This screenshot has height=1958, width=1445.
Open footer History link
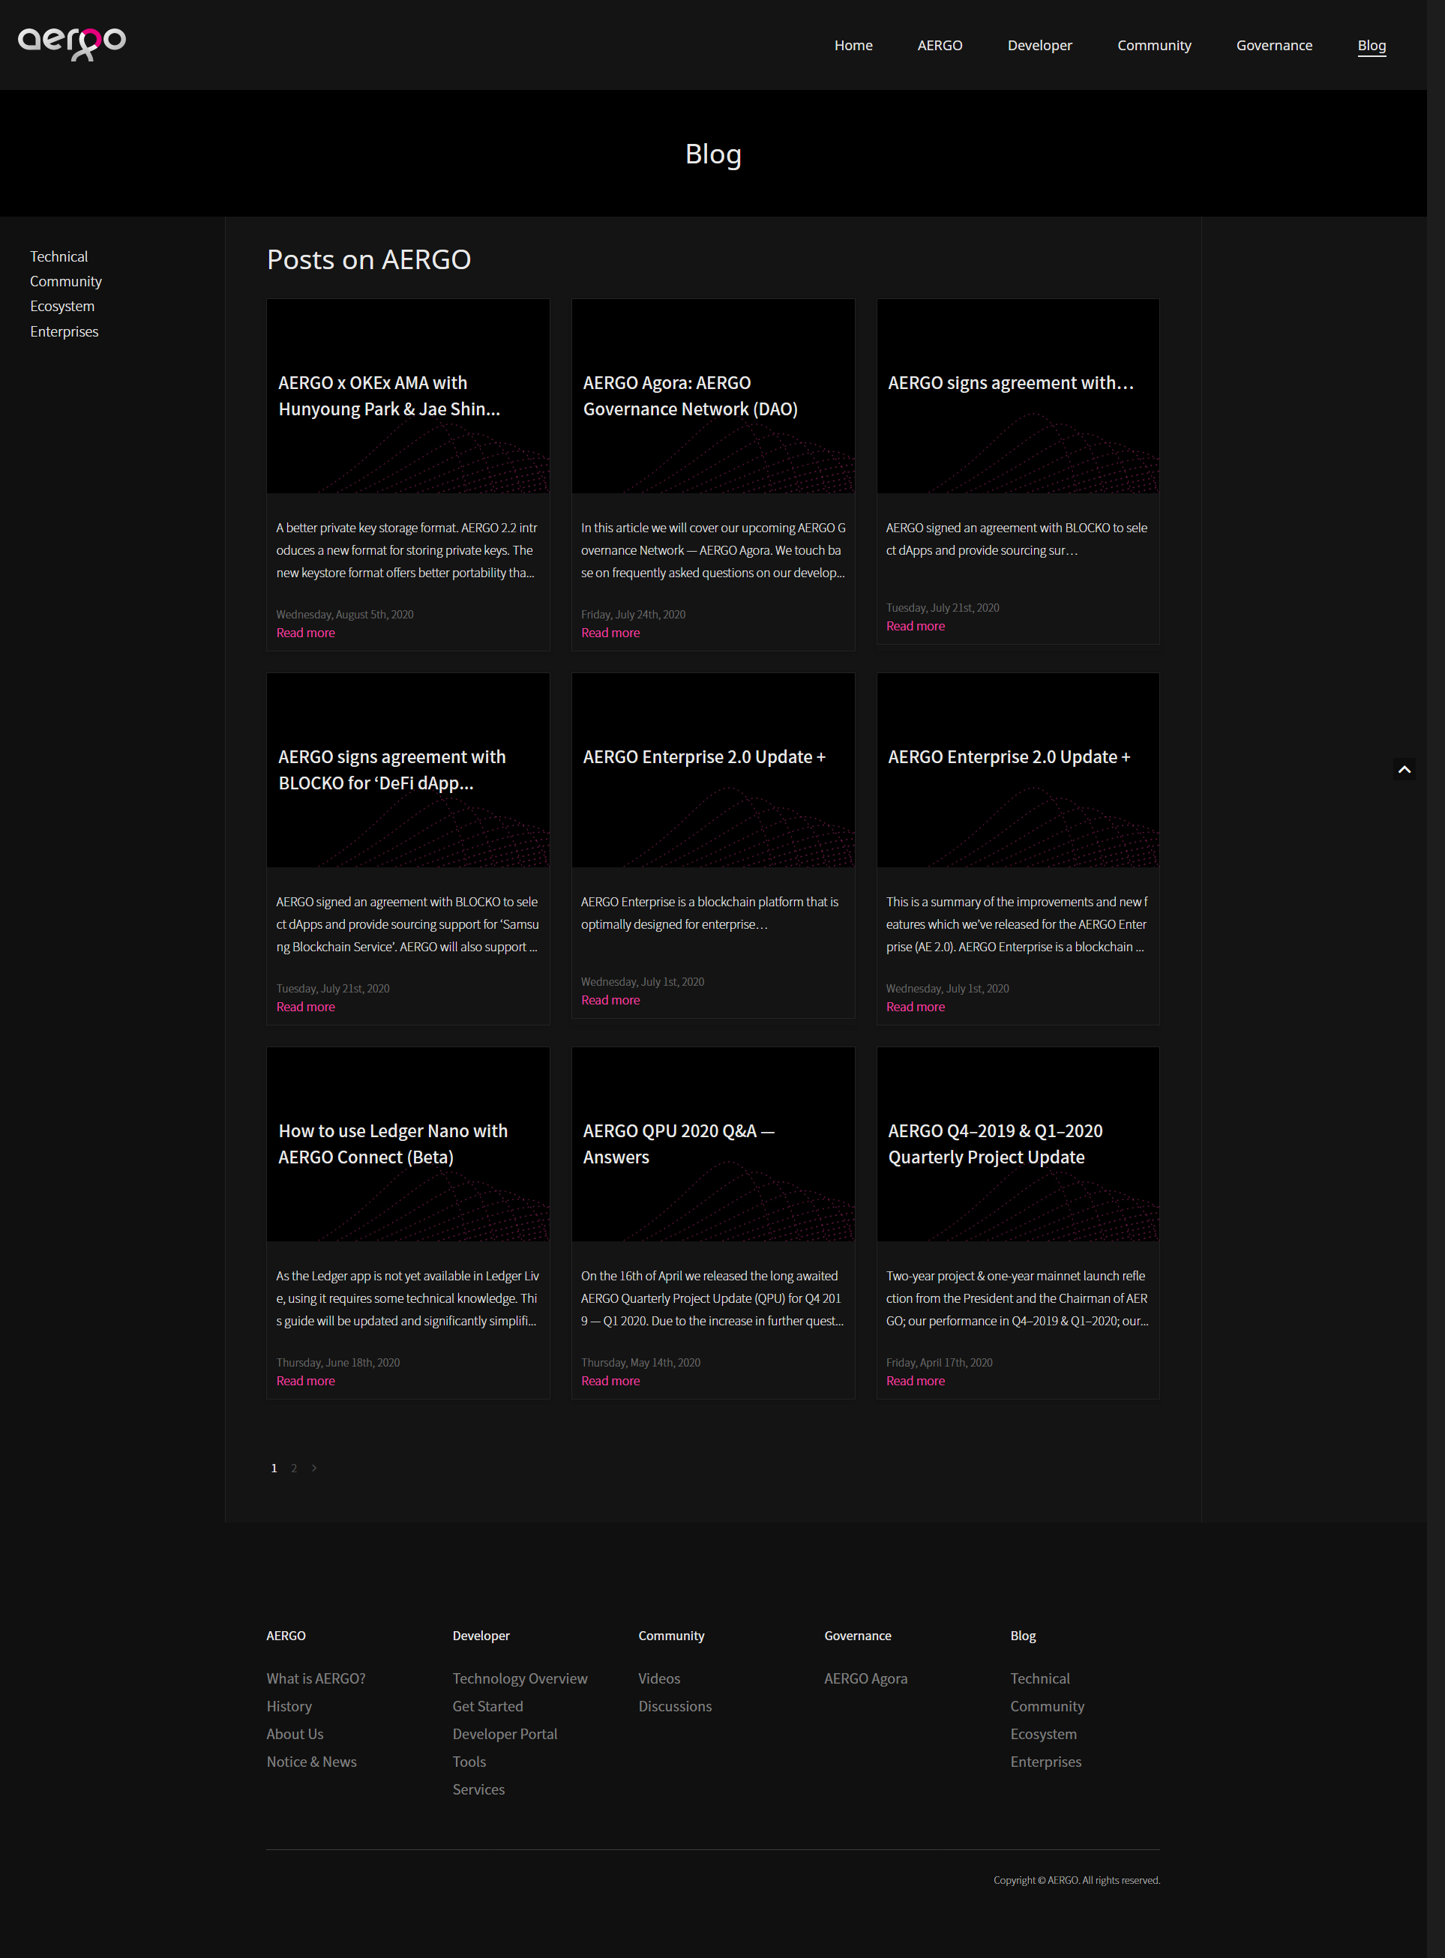point(289,1706)
